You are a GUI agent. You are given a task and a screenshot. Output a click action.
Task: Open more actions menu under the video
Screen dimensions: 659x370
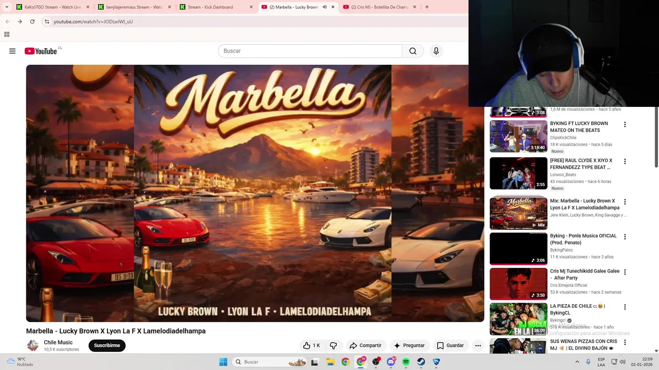pos(478,345)
